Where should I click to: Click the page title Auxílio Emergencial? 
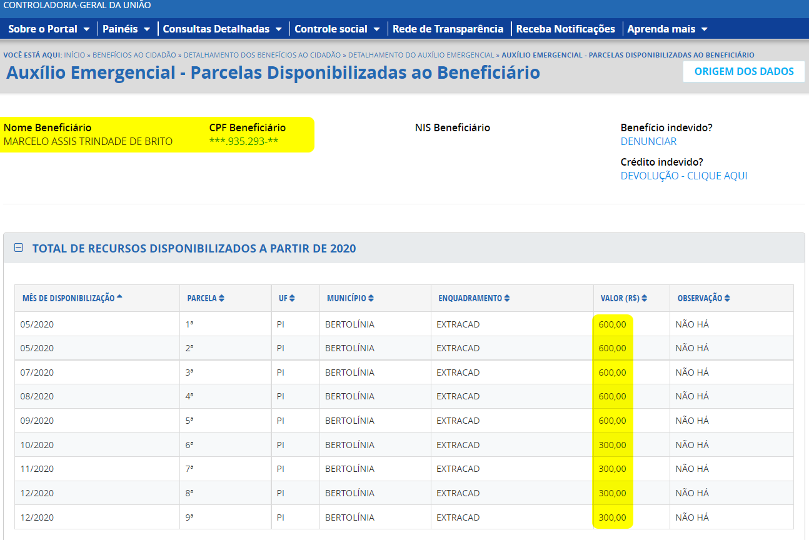[273, 72]
